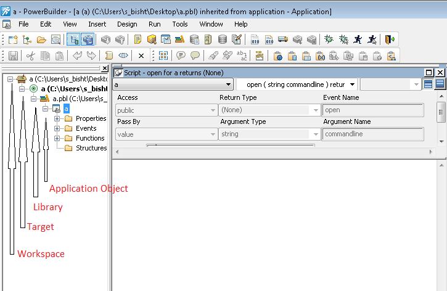
Task: Click the Select and Debug bug icon
Action: pos(343,39)
